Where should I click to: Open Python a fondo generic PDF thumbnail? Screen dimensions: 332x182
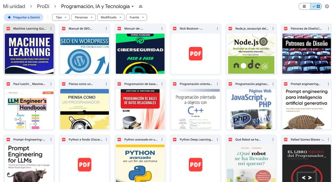point(85,163)
